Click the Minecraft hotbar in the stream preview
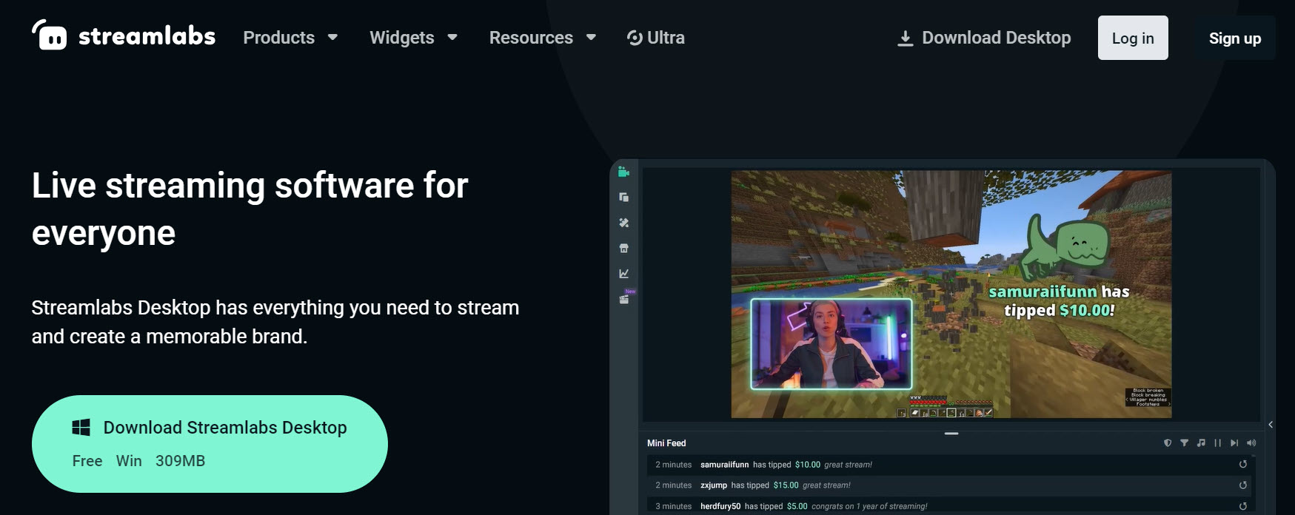This screenshot has width=1295, height=515. click(951, 412)
